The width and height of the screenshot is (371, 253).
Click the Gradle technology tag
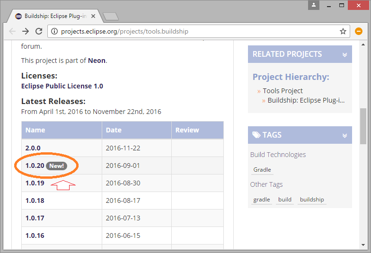point(262,170)
